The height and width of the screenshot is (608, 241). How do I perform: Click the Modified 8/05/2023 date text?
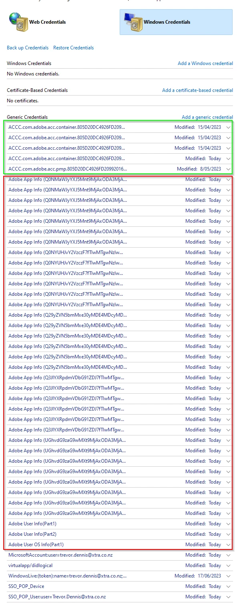(199, 169)
